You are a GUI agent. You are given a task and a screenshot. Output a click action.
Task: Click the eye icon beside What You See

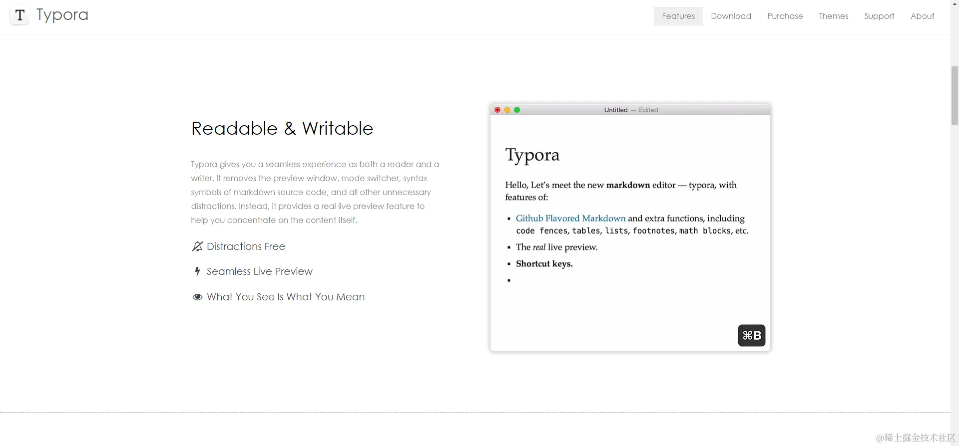197,297
